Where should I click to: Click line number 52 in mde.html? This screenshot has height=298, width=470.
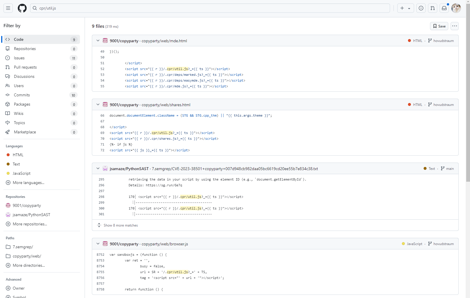coord(102,69)
